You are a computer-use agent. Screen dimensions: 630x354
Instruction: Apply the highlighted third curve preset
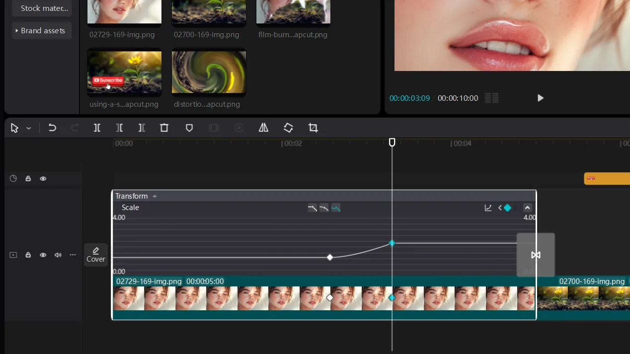point(336,208)
